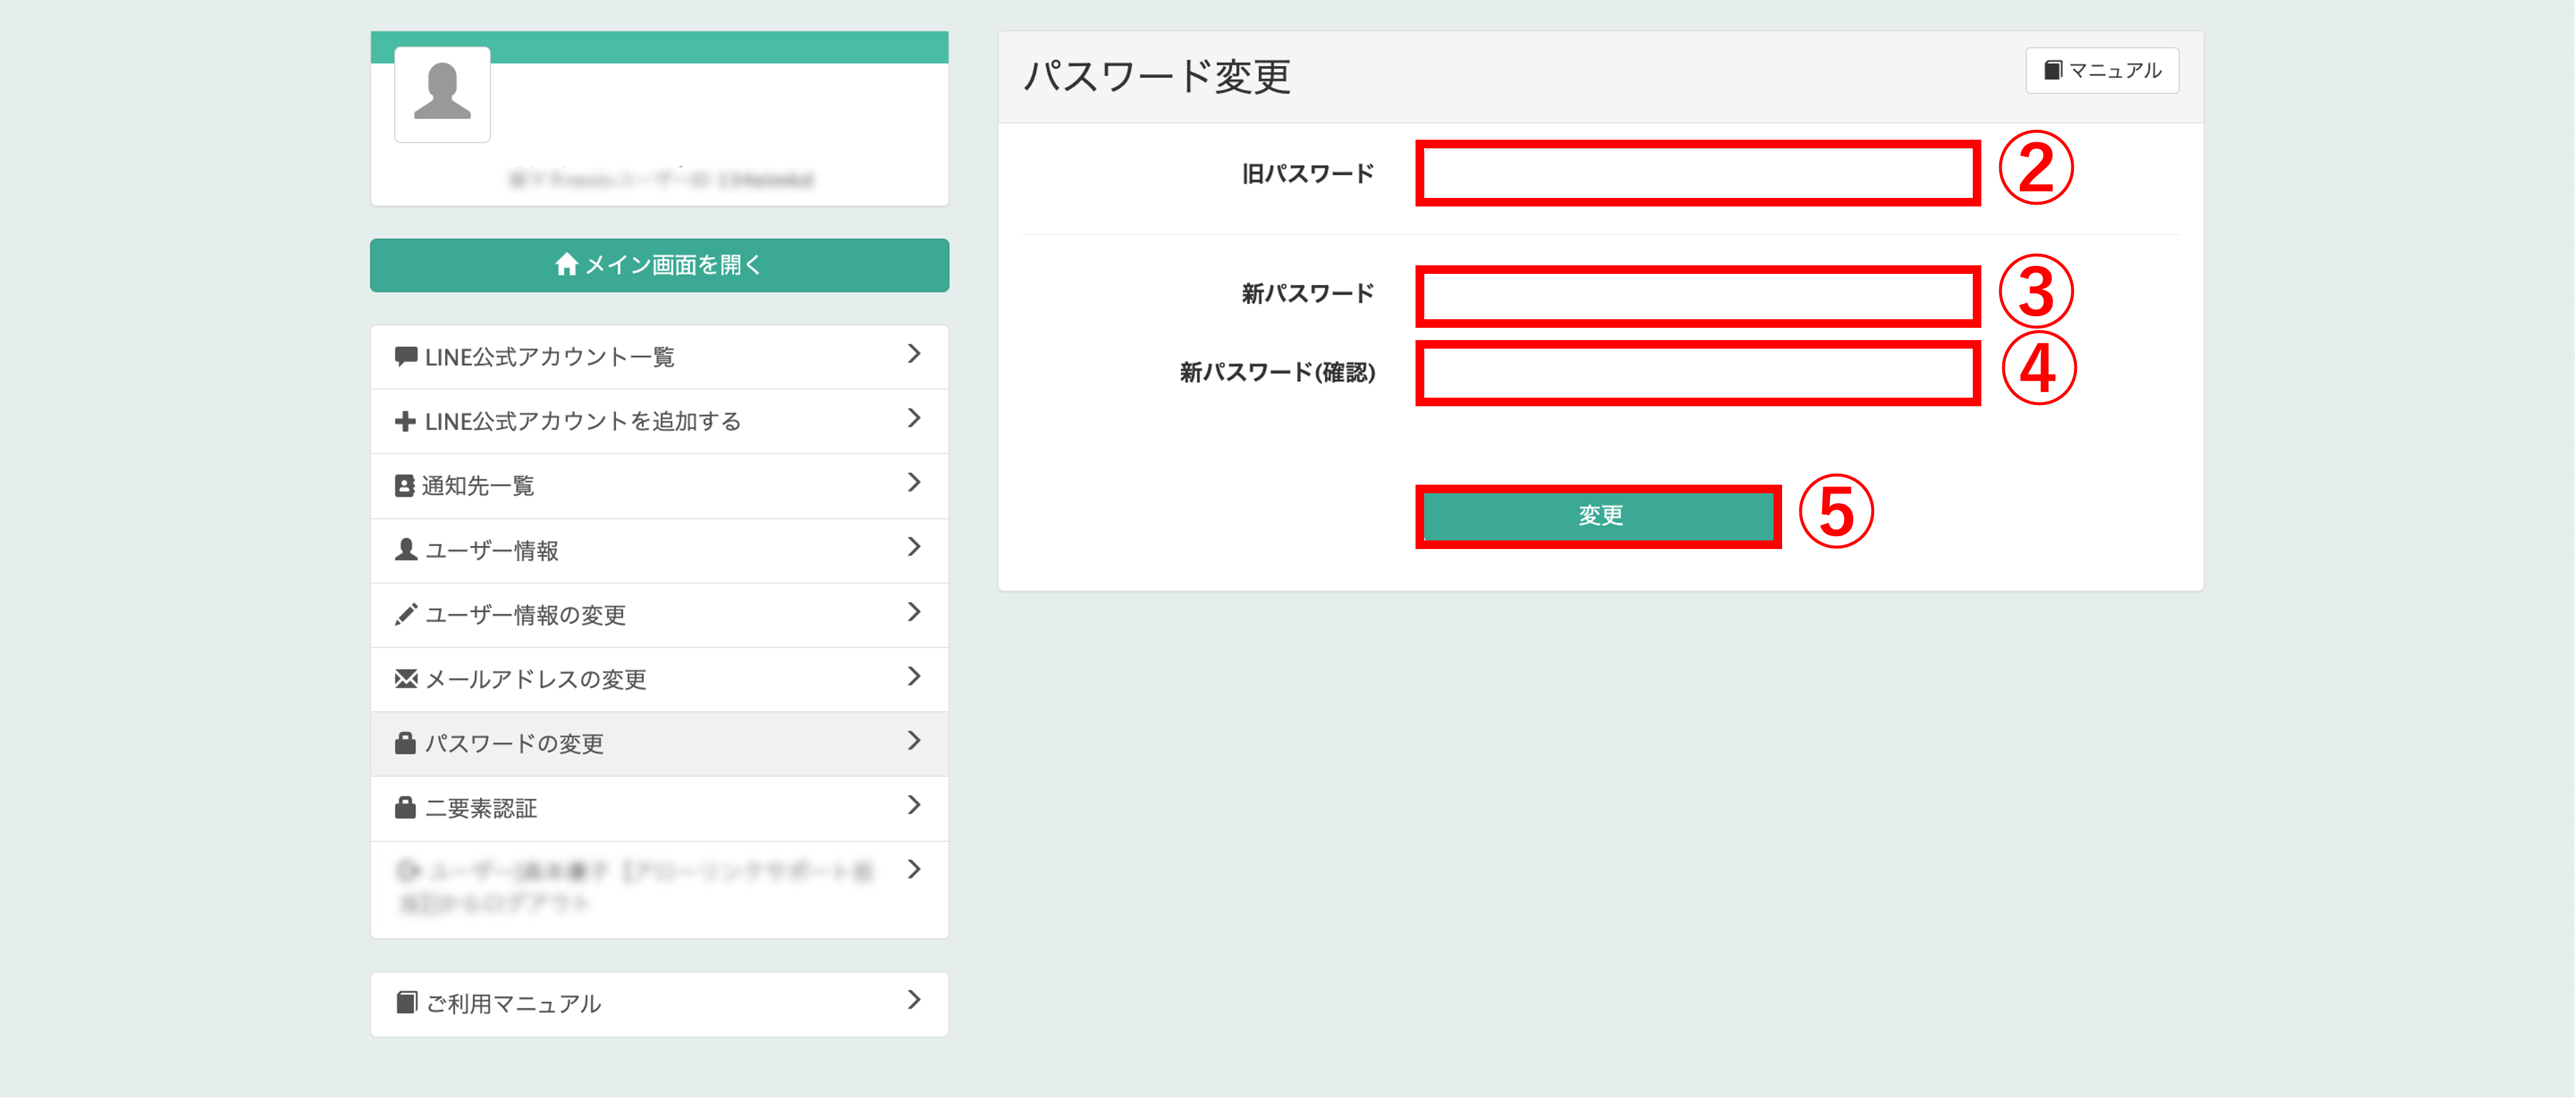Click speech bubble icon beside LINE公式アカウント一覧
The image size is (2576, 1098).
(x=405, y=357)
